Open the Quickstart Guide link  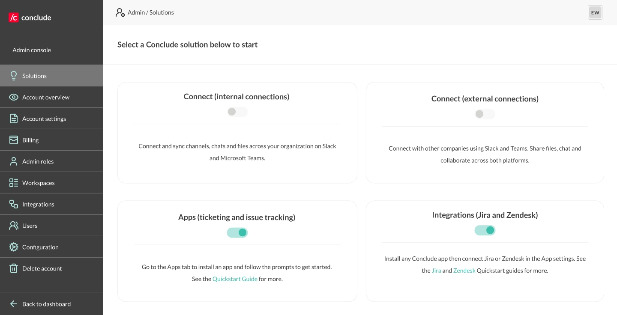(235, 279)
